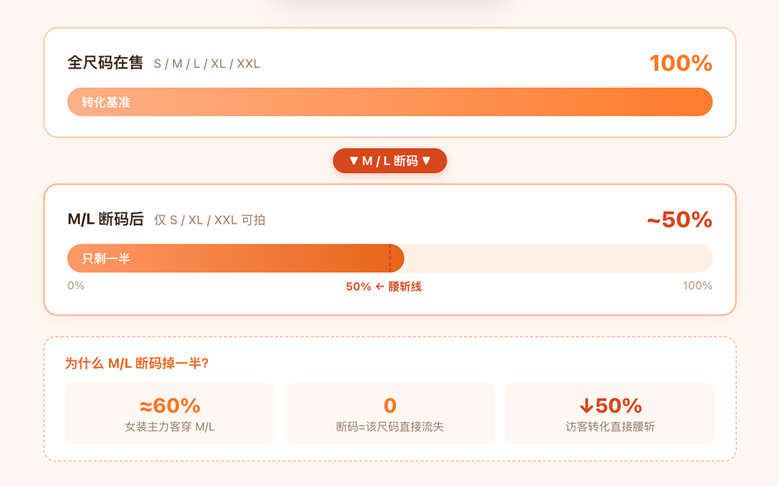This screenshot has width=779, height=486.
Task: Select the ↓50% 访客转化直接腰斩 card
Action: 609,413
